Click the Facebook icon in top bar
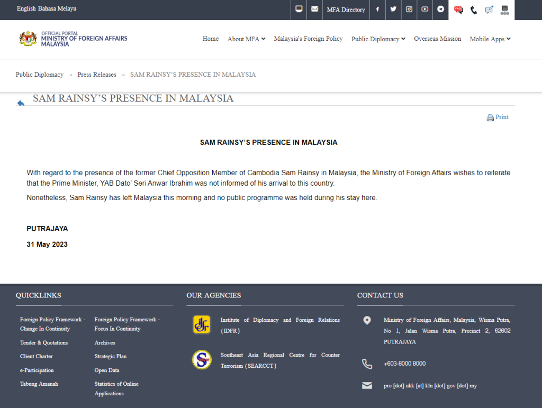The height and width of the screenshot is (408, 542). (x=377, y=10)
